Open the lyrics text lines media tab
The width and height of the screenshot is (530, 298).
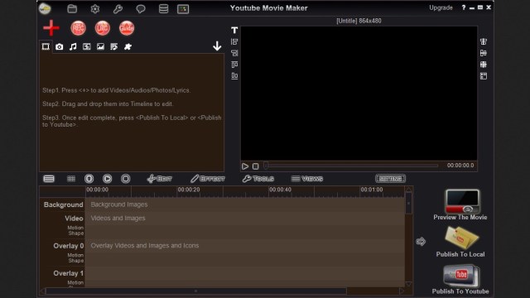[x=114, y=46]
